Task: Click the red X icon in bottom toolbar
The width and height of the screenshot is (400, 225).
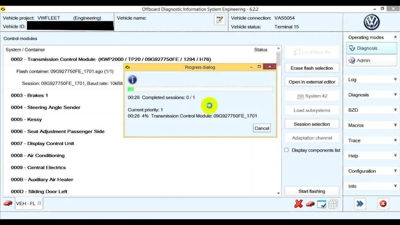Action: pyautogui.click(x=299, y=204)
